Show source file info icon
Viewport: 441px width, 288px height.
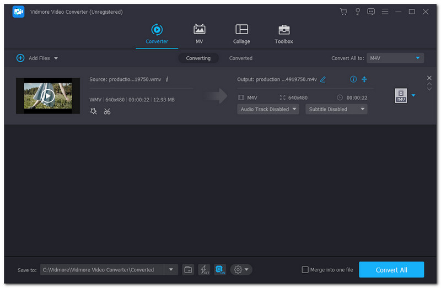(x=167, y=79)
